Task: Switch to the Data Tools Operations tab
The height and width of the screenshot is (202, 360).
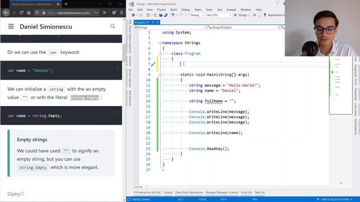Action: point(189,192)
